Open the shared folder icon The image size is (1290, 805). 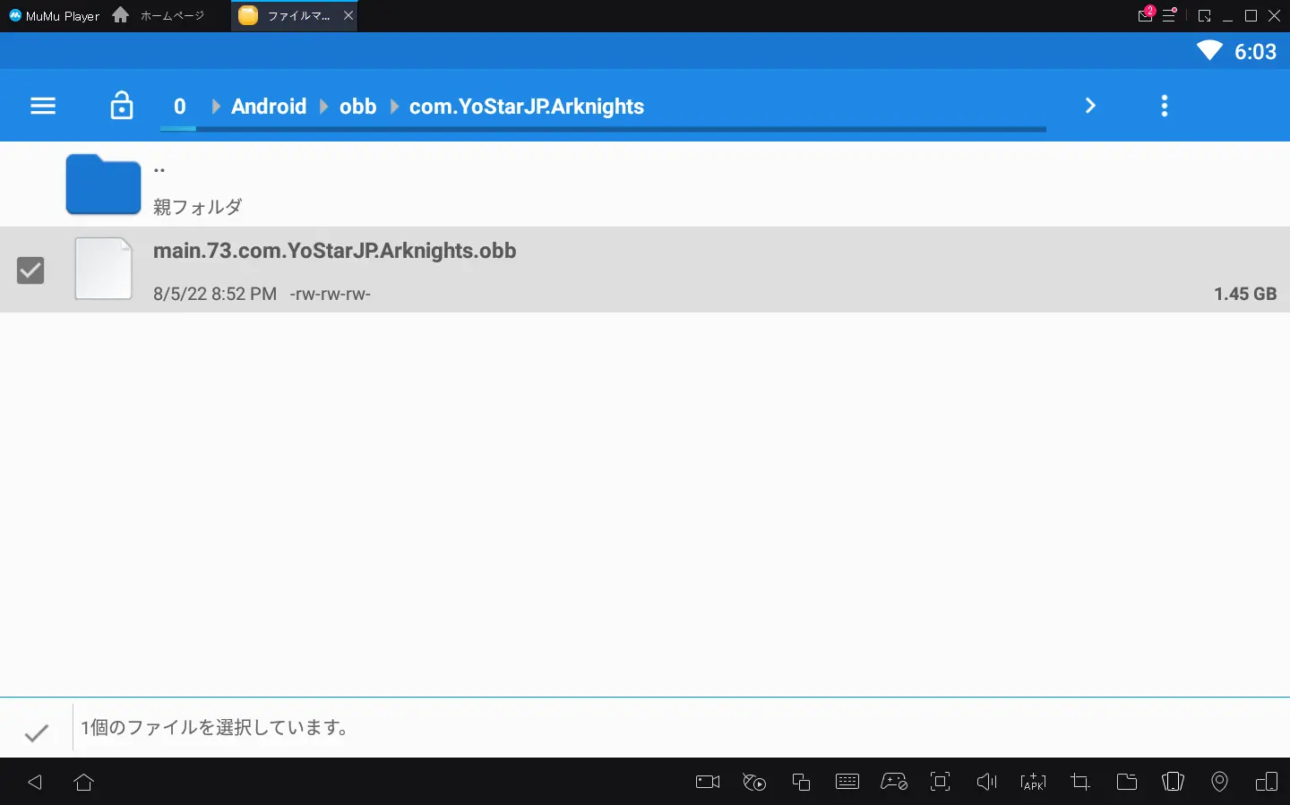click(1126, 782)
